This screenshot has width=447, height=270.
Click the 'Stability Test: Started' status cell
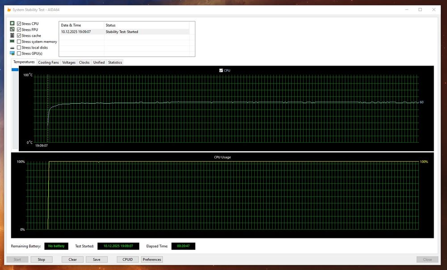pyautogui.click(x=122, y=32)
